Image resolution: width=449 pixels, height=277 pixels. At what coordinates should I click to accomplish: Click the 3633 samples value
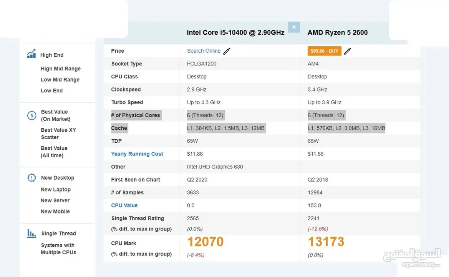(x=193, y=192)
